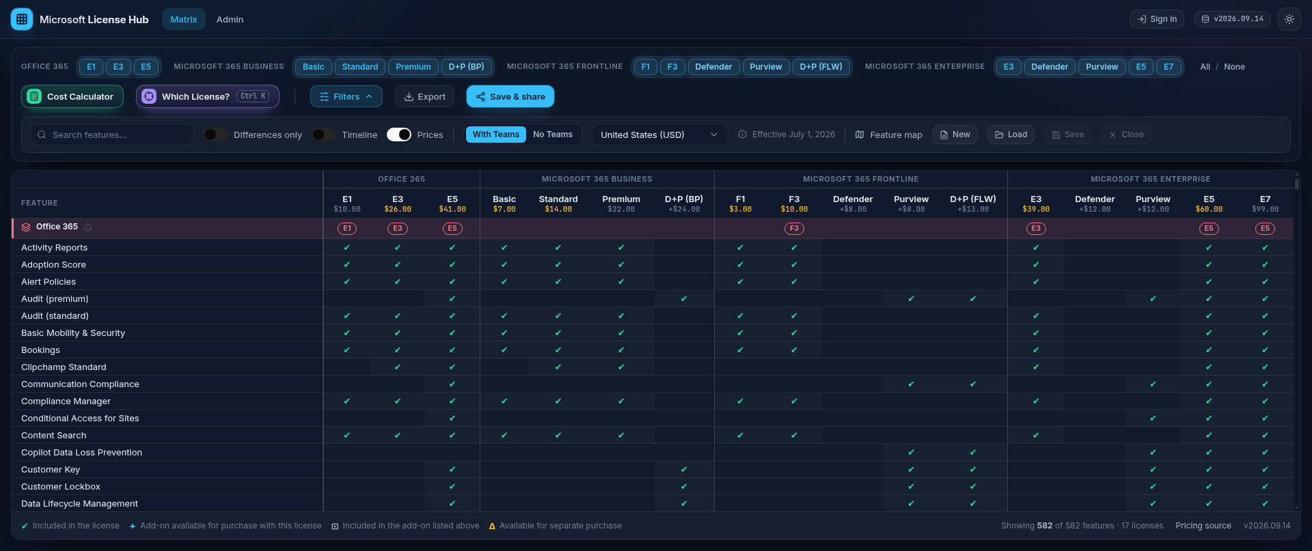
Task: Click the Effective July 1, 2026 info icon
Action: [x=742, y=135]
